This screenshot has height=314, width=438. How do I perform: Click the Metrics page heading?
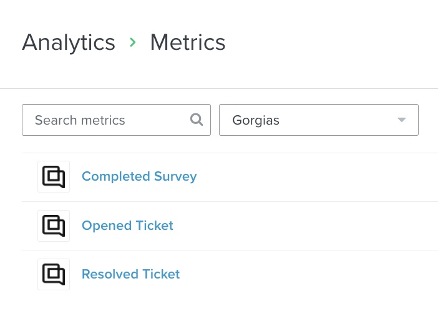point(188,42)
